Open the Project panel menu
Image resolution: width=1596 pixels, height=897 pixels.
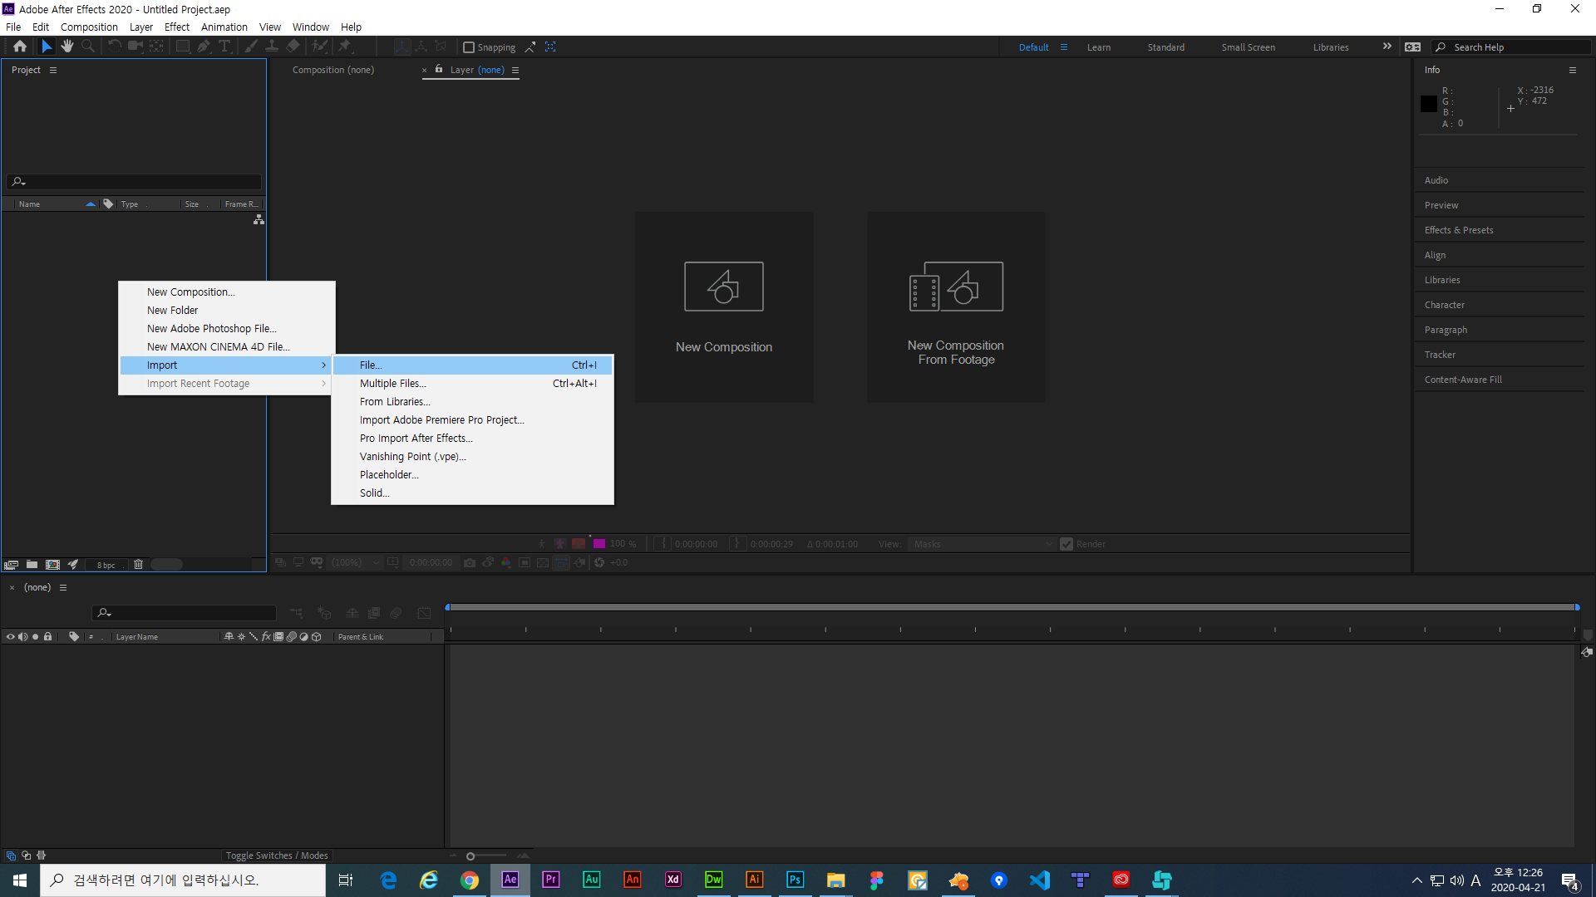[x=53, y=70]
